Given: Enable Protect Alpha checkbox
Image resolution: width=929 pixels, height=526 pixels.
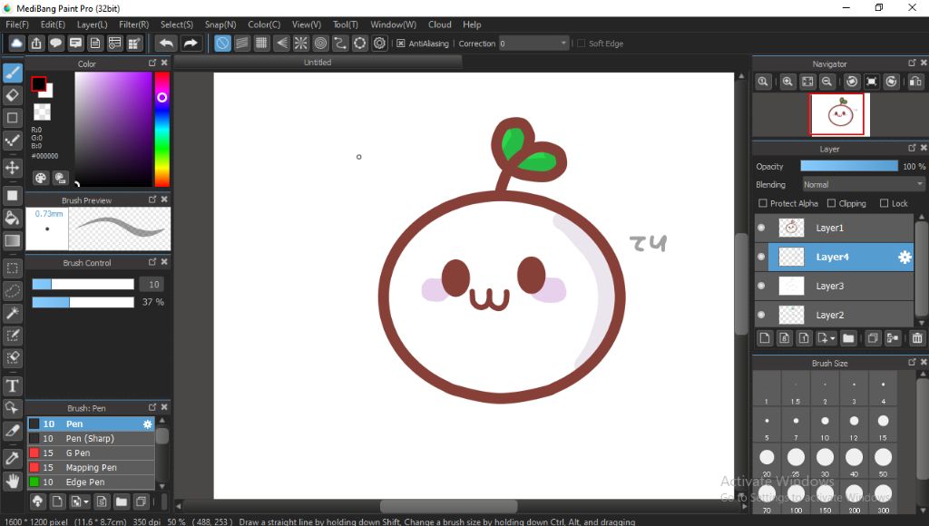Looking at the screenshot, I should (x=762, y=203).
